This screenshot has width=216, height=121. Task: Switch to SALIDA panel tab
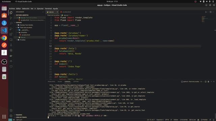(60, 82)
